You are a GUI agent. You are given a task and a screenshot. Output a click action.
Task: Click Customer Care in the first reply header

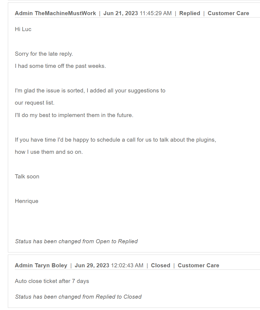228,13
